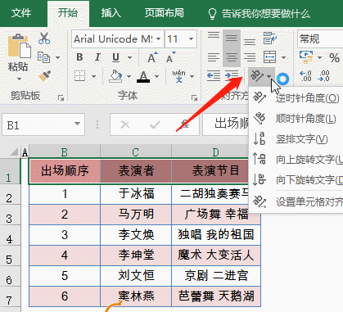Screen dimensions: 343x312
Task: Open the 字体 dialog launcher
Action: (194, 97)
